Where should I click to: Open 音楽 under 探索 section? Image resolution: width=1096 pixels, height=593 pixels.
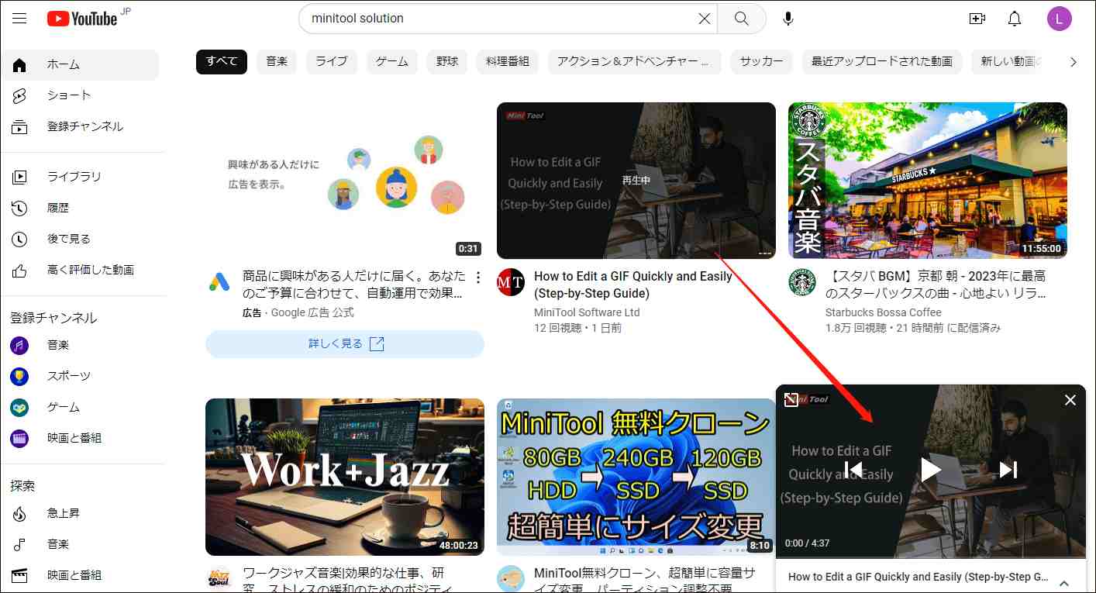click(81, 544)
